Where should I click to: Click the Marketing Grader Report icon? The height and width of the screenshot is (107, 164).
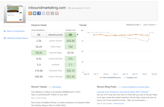[x=5, y=38]
